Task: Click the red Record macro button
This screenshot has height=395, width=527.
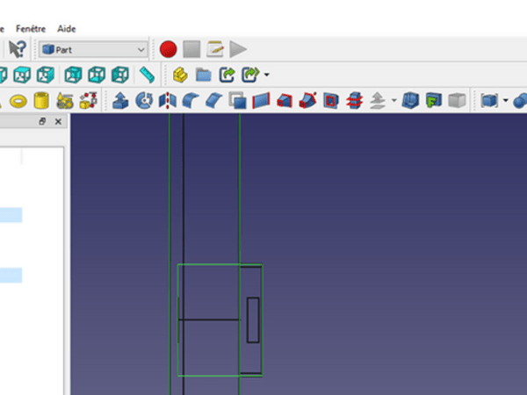Action: point(169,49)
